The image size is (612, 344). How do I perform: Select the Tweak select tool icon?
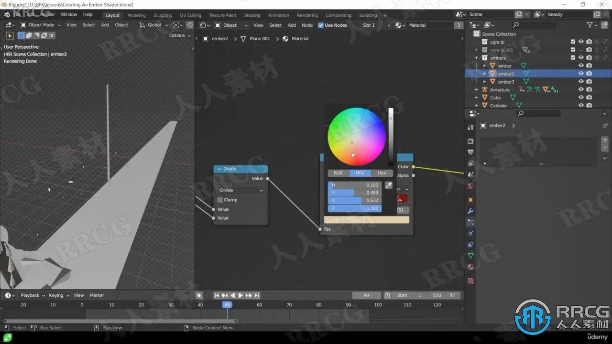pos(10,35)
